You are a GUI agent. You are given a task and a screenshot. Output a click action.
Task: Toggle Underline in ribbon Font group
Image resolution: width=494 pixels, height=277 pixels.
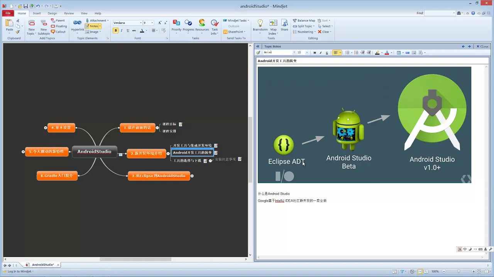pyautogui.click(x=127, y=30)
